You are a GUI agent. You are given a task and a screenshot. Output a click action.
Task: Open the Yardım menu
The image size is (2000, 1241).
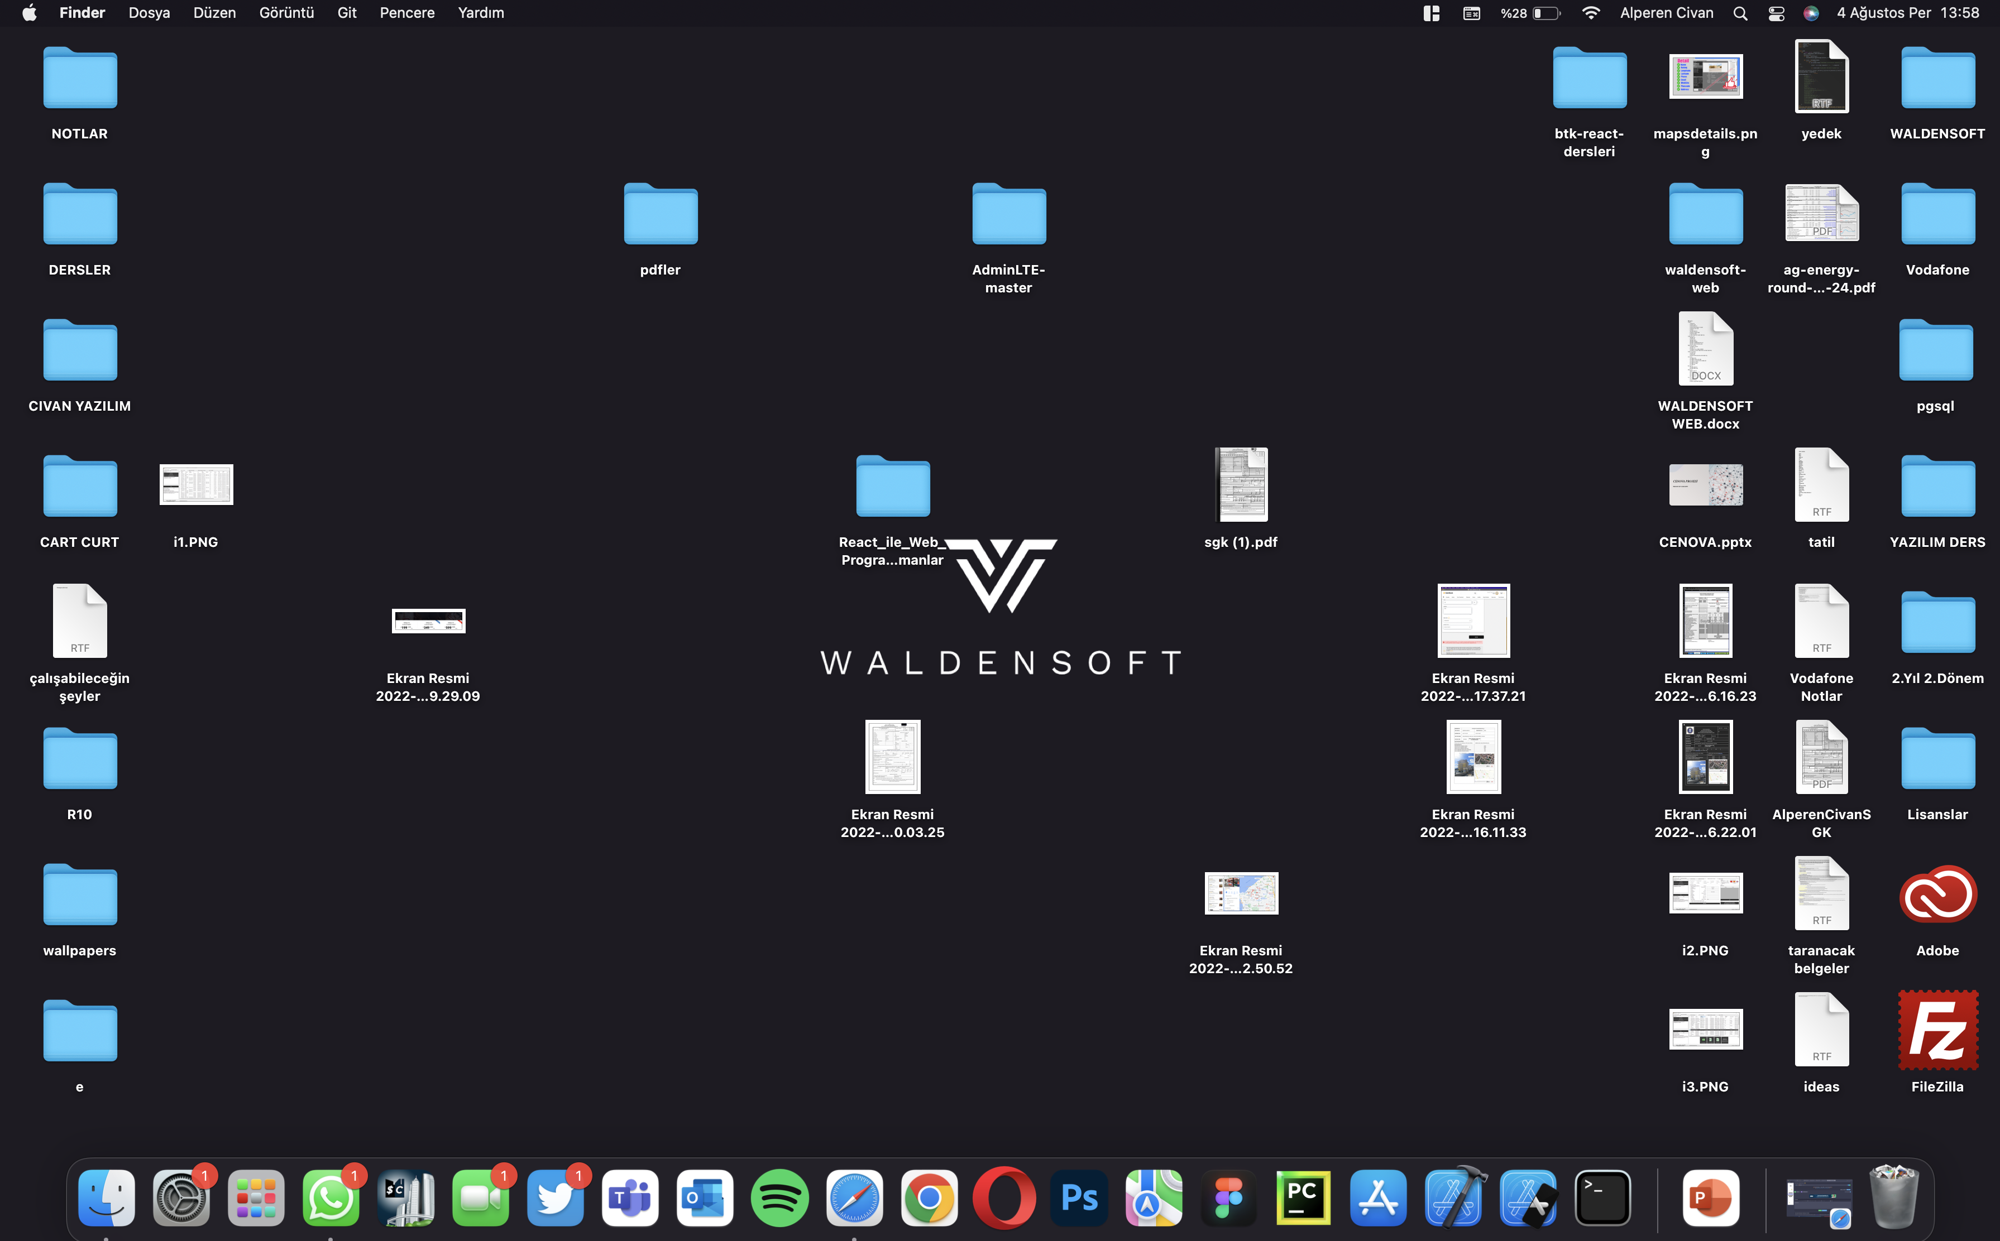pos(481,13)
